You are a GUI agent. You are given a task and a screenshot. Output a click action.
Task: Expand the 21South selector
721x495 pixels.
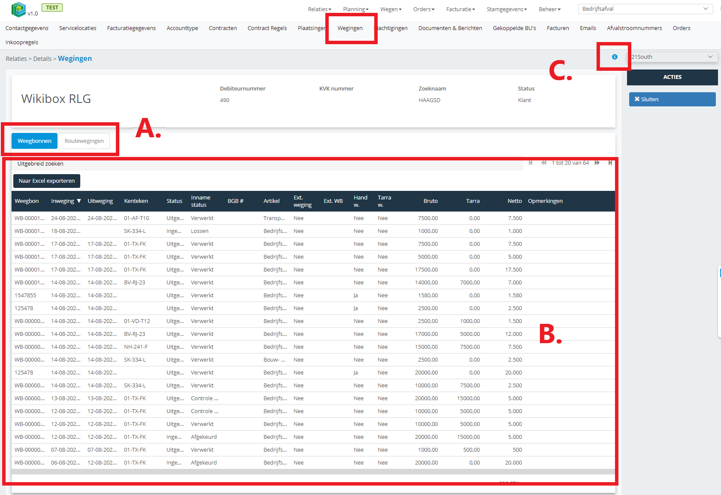coord(672,57)
